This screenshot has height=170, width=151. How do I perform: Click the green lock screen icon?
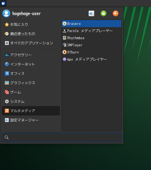click(x=104, y=13)
